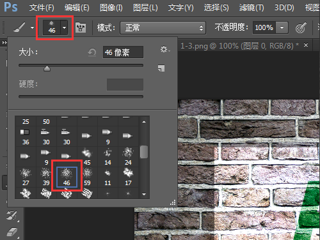Click the 46 像素 size input field

pos(123,52)
